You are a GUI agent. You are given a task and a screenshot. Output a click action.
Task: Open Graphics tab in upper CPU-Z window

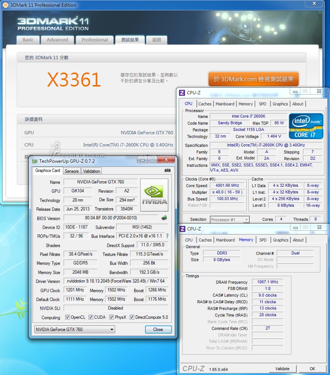point(280,104)
